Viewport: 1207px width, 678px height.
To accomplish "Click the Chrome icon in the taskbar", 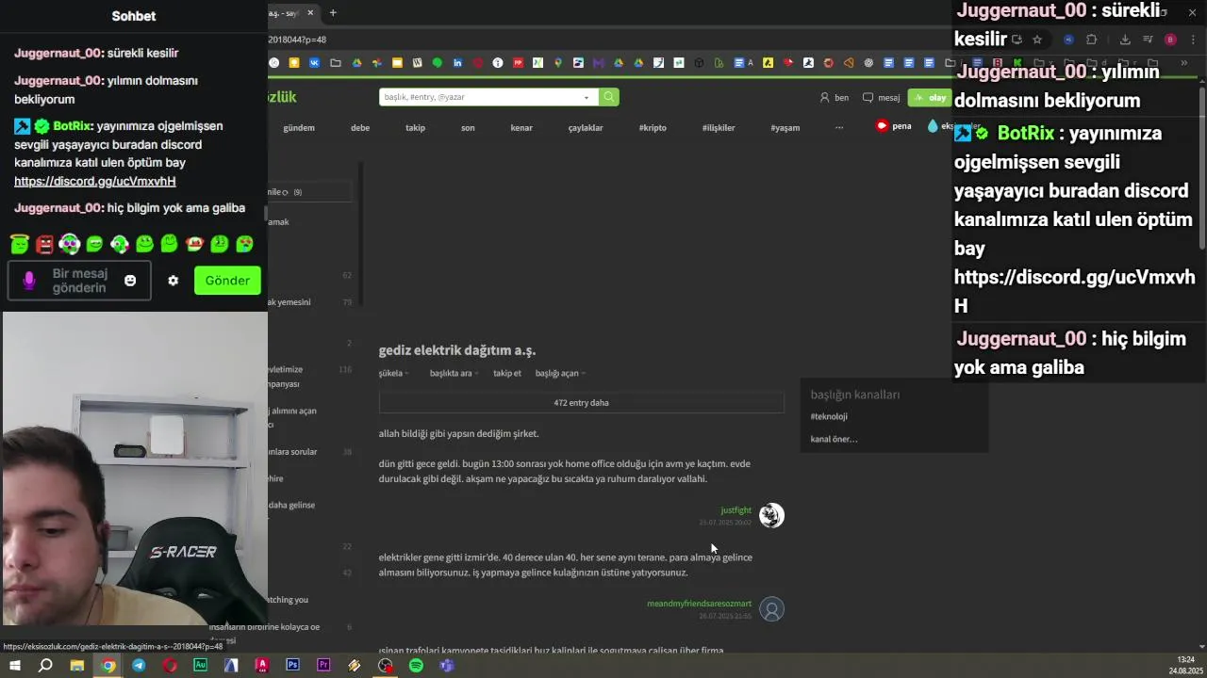I will pos(108,666).
